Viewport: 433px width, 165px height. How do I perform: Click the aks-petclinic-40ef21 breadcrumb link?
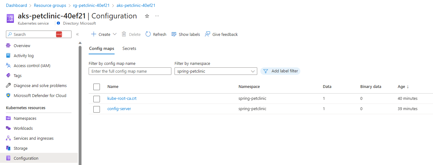136,5
